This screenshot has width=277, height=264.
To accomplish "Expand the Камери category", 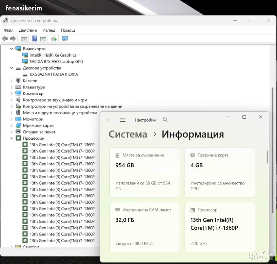I will [12, 81].
